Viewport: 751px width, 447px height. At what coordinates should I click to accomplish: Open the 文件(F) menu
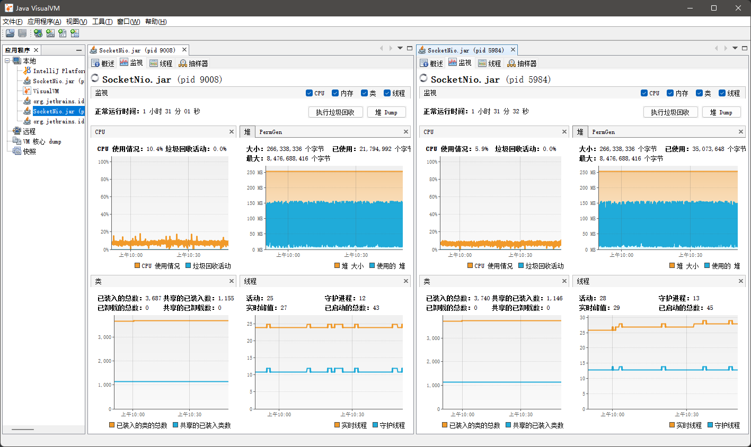[13, 22]
